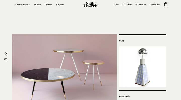The height and width of the screenshot is (100, 181).
Task: Click the black and white marble tabletop
Action: 48,74
